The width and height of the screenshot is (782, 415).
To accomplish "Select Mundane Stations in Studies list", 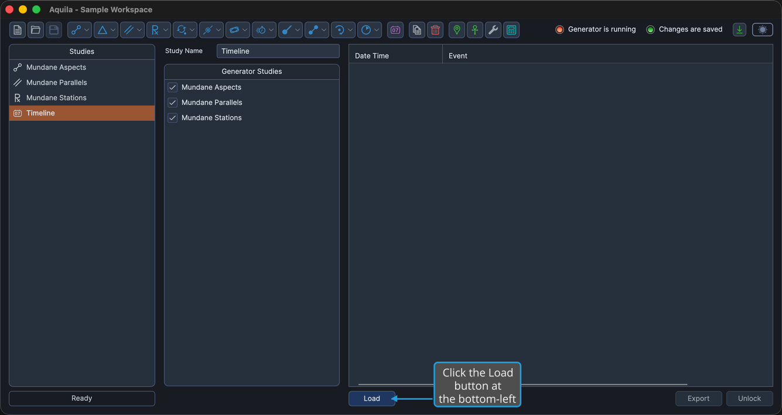I will coord(82,98).
